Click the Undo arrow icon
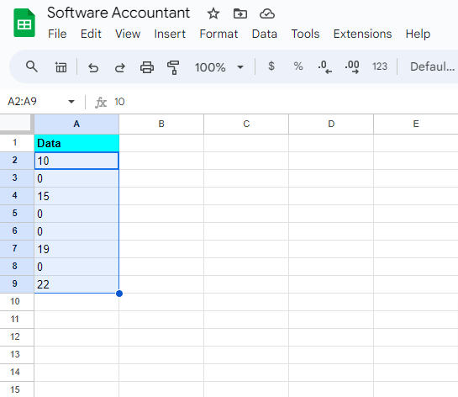Image resolution: width=458 pixels, height=397 pixels. click(93, 67)
